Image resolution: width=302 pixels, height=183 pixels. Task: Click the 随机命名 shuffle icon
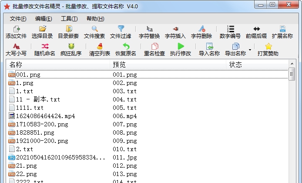tap(45, 46)
